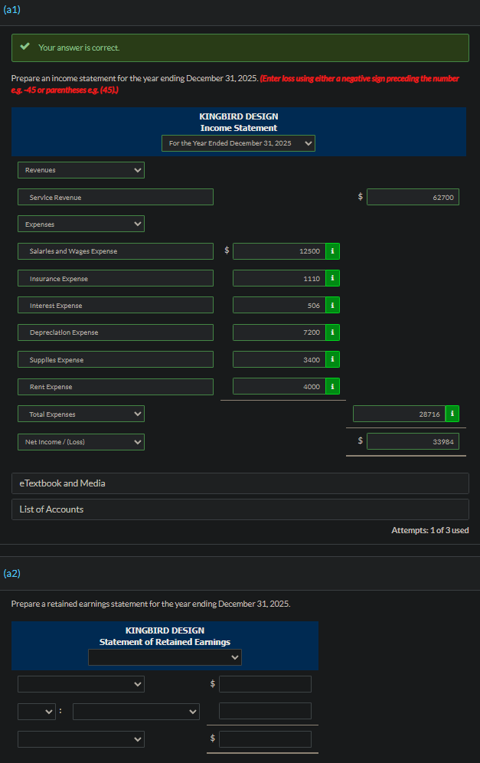Click the Service Revenue account field
Viewport: 480px width, 763px height.
(116, 197)
